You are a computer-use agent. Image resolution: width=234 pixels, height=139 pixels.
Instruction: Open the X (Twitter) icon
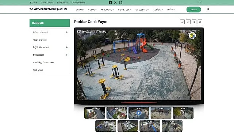pos(115,3)
